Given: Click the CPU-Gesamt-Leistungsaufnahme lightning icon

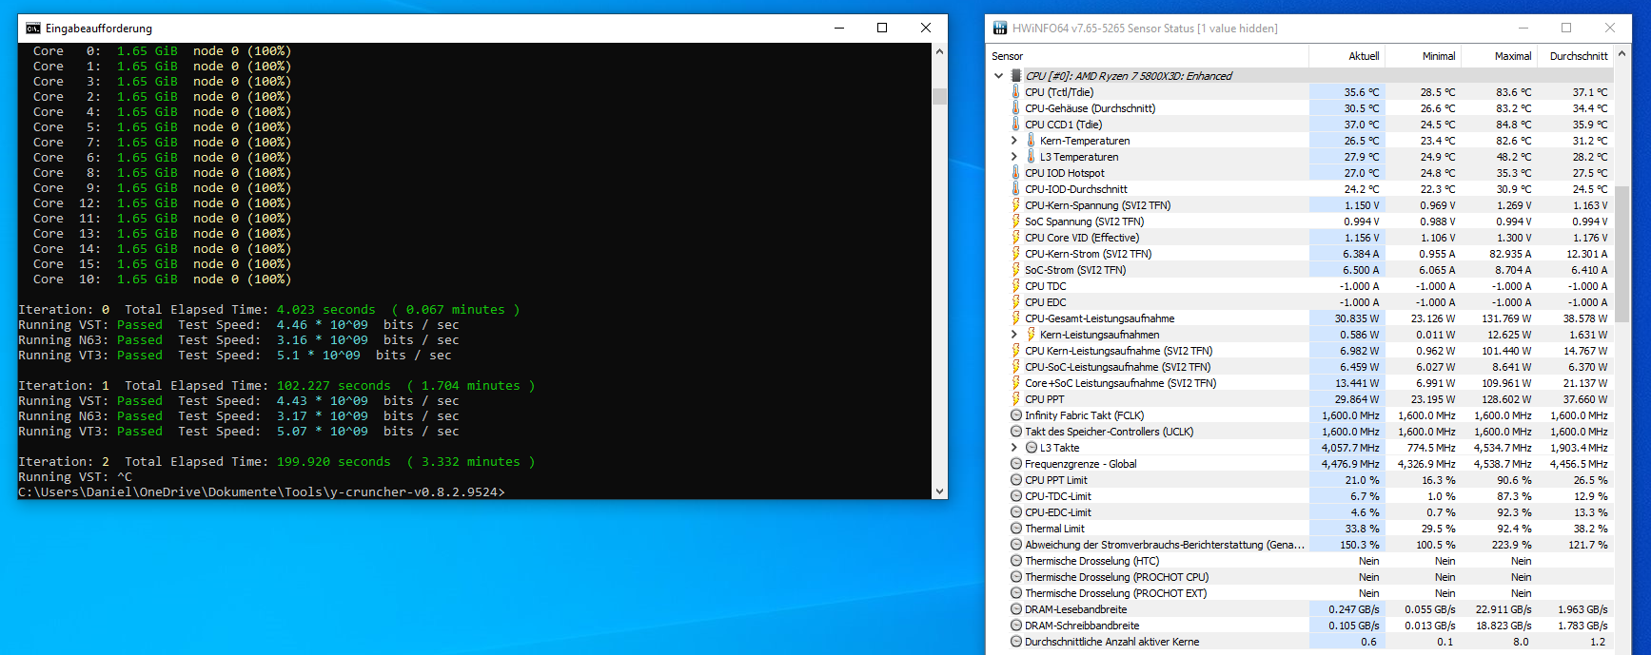Looking at the screenshot, I should tap(1015, 318).
